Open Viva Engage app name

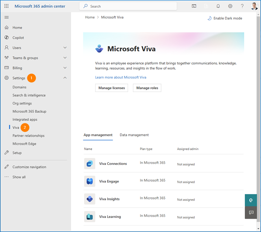click(x=109, y=182)
